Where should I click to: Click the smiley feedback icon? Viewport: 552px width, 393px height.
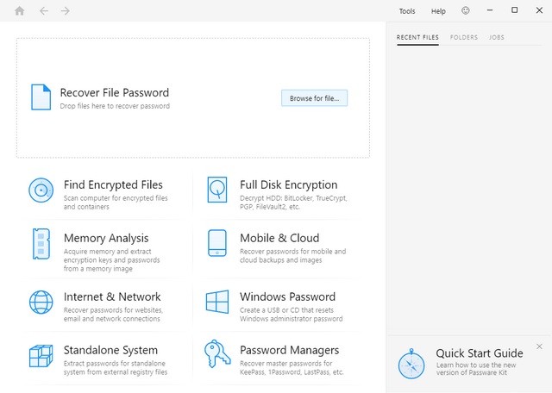coord(467,11)
